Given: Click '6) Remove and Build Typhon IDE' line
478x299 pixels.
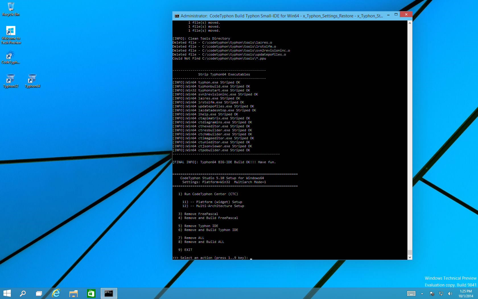Looking at the screenshot, I should (208, 230).
